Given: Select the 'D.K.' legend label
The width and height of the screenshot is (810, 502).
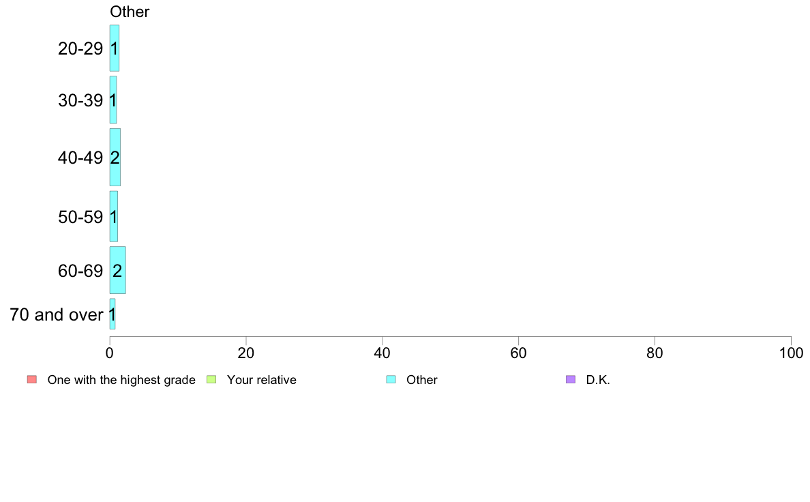Looking at the screenshot, I should tap(598, 380).
